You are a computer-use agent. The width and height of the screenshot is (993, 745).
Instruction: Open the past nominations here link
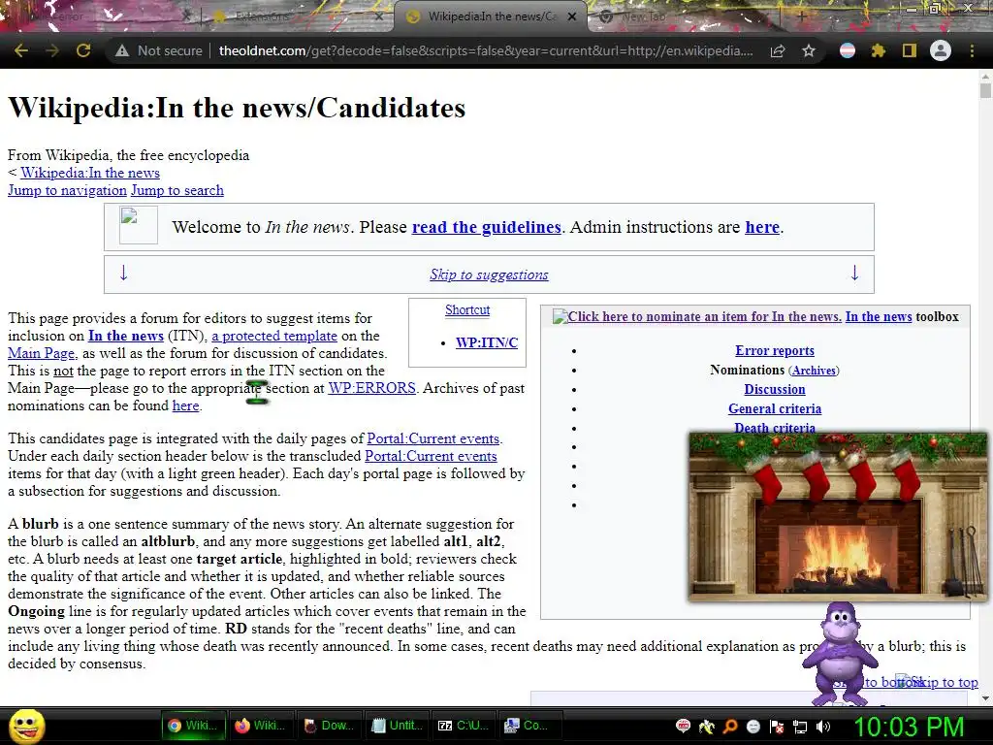click(x=185, y=405)
